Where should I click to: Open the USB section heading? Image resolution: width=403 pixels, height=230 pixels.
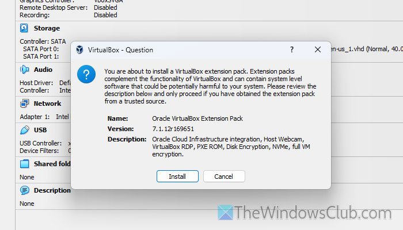[41, 130]
